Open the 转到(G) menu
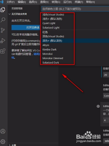This screenshot has height=146, width=109. (56, 2)
